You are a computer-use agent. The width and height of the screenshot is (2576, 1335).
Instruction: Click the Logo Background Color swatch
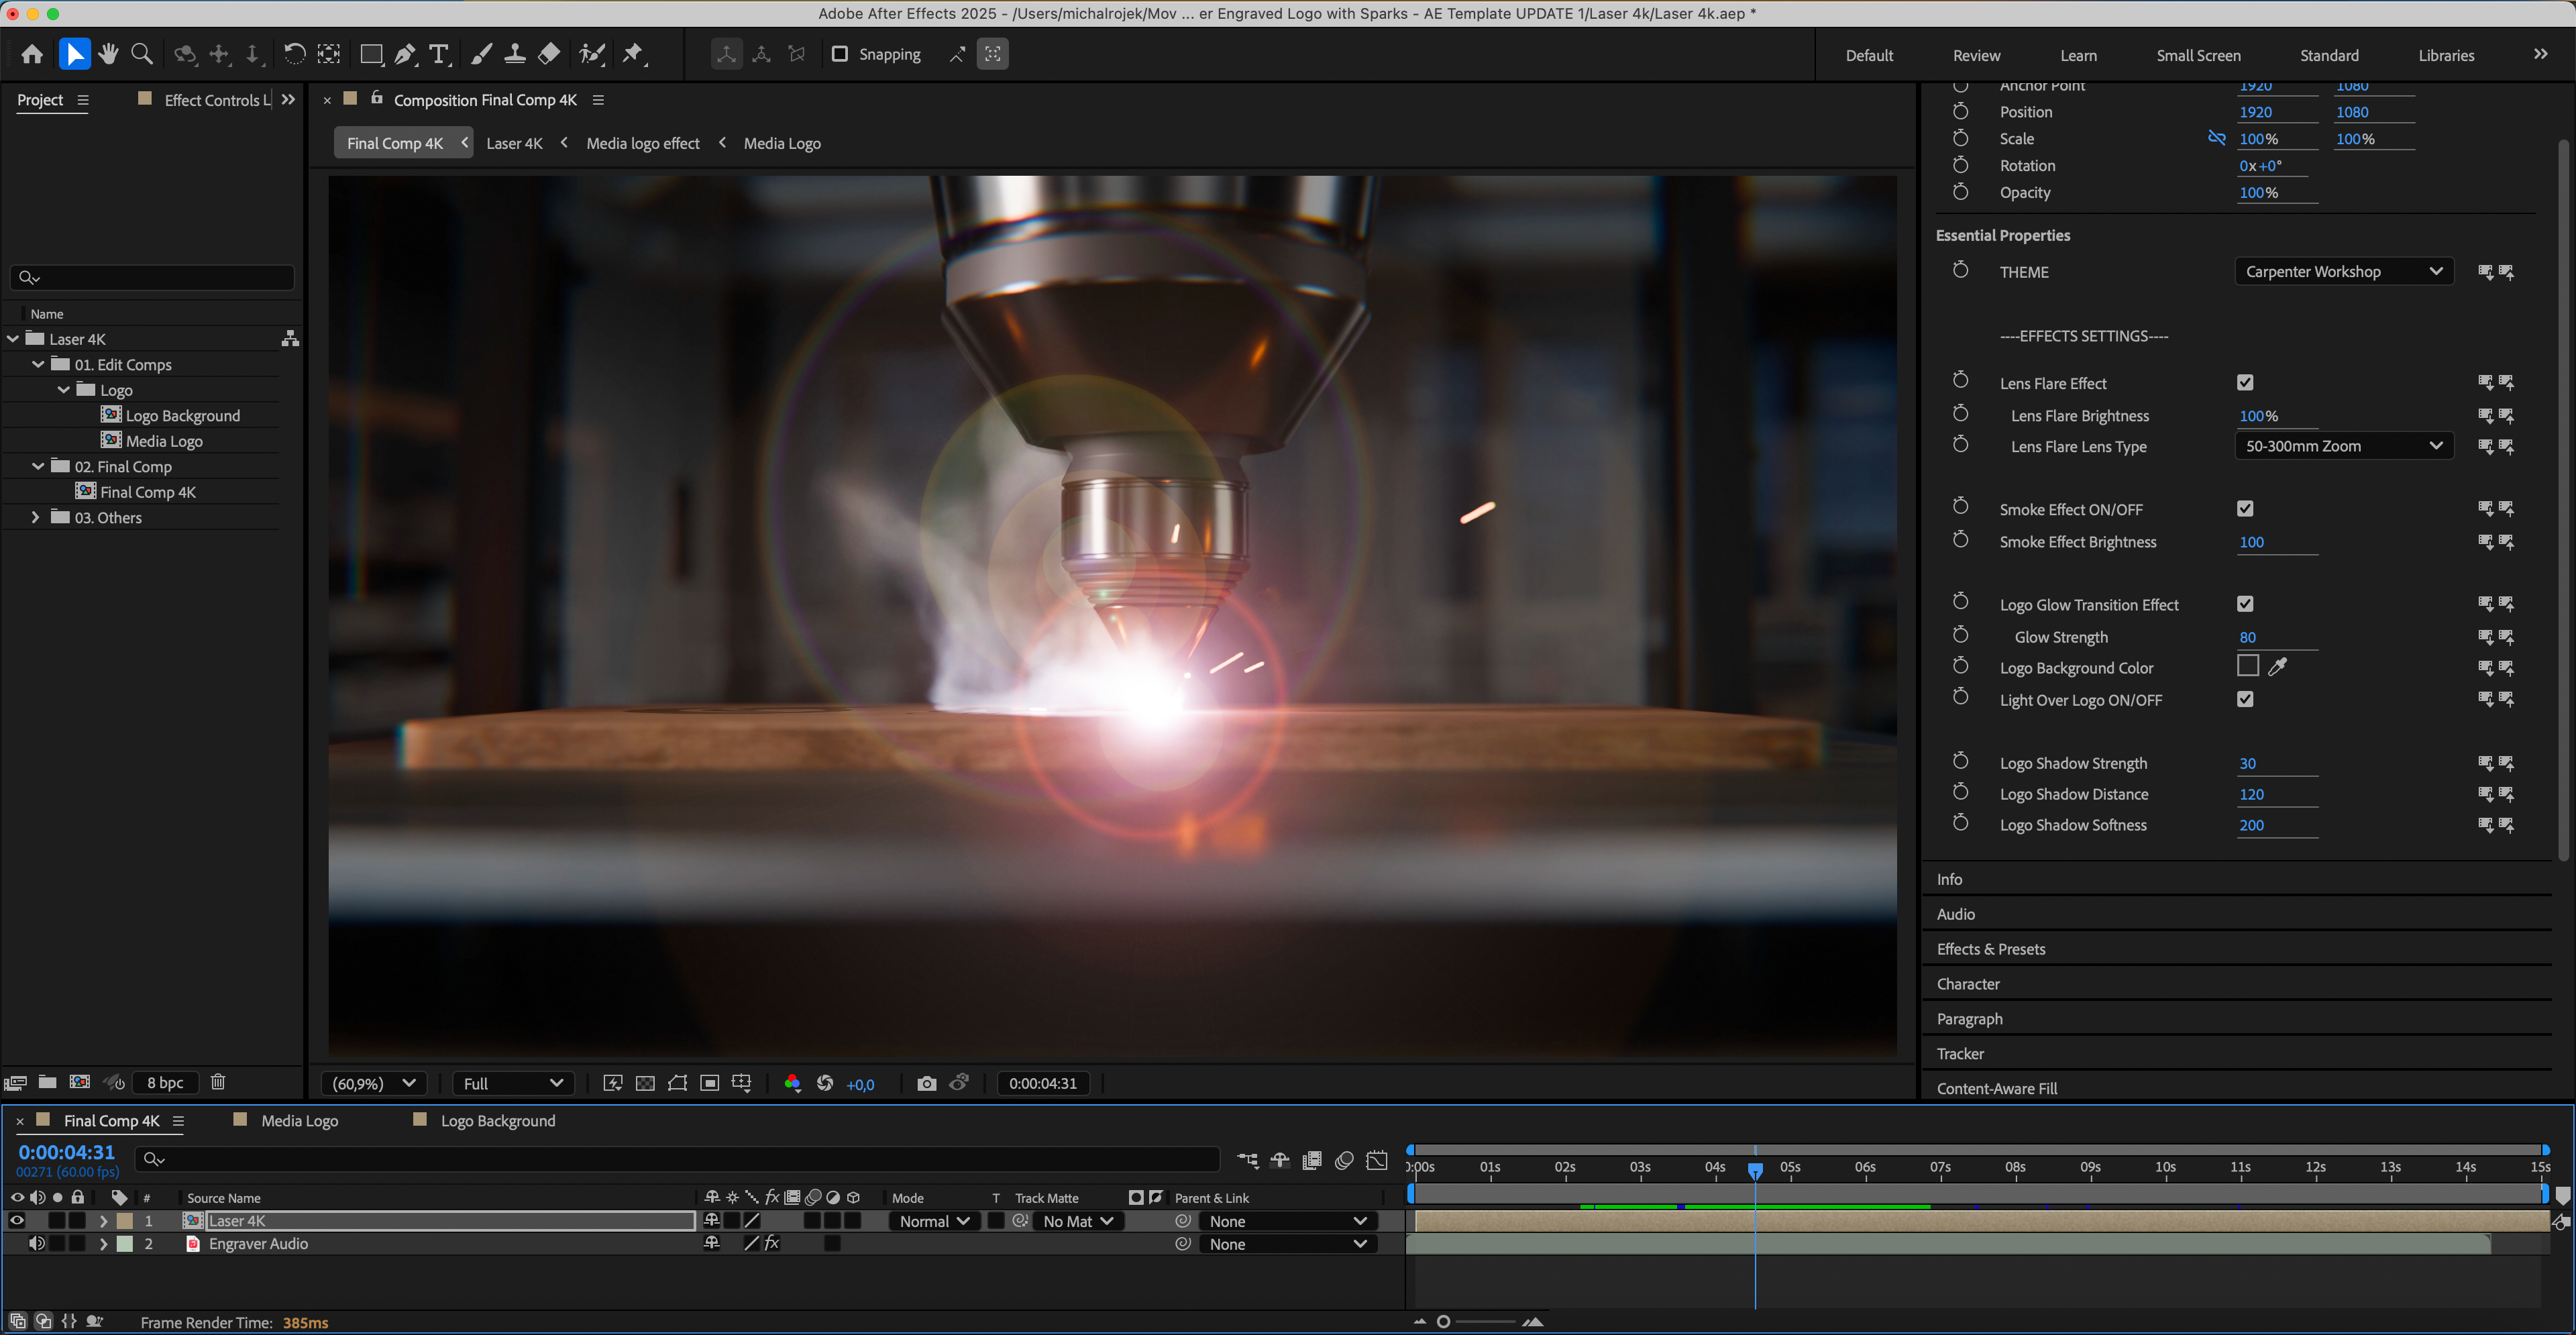(2247, 666)
